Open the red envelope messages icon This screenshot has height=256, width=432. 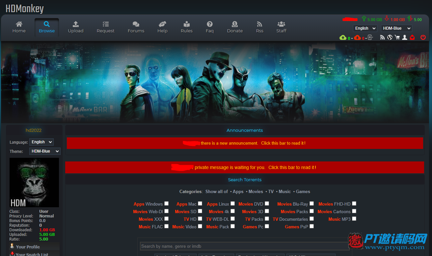[412, 38]
